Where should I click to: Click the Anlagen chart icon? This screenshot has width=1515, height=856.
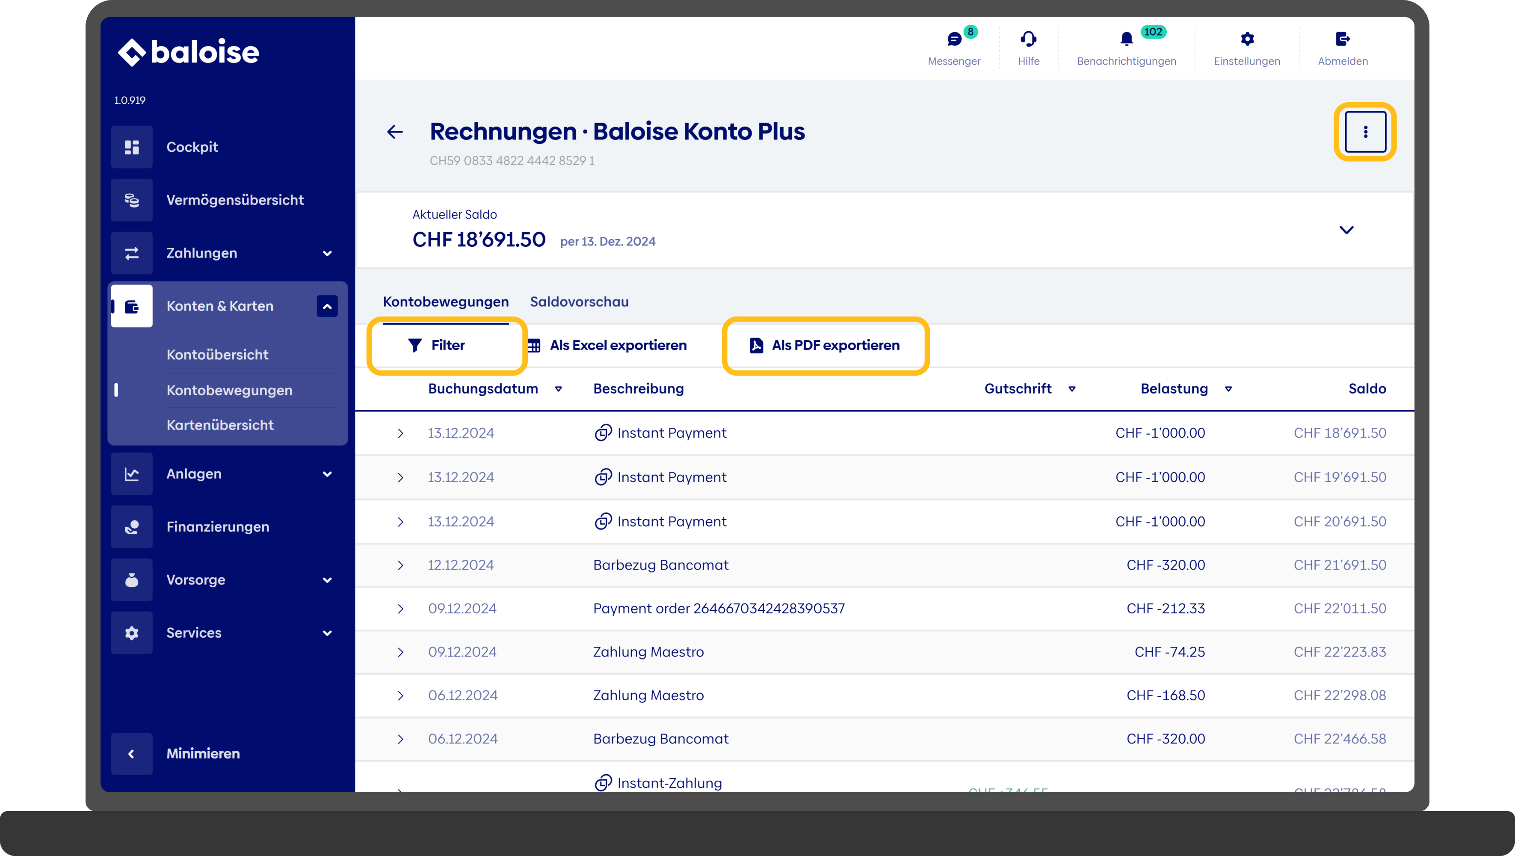[x=132, y=474]
